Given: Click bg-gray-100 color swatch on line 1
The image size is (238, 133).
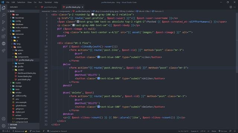Looking at the screenshot, I should pyautogui.click(x=93, y=14).
